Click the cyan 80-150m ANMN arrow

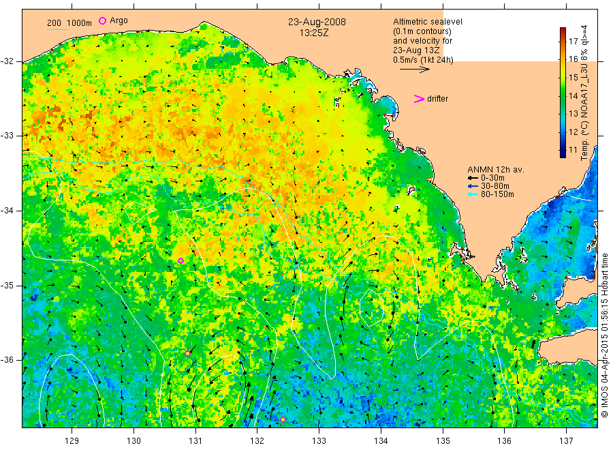tap(473, 194)
